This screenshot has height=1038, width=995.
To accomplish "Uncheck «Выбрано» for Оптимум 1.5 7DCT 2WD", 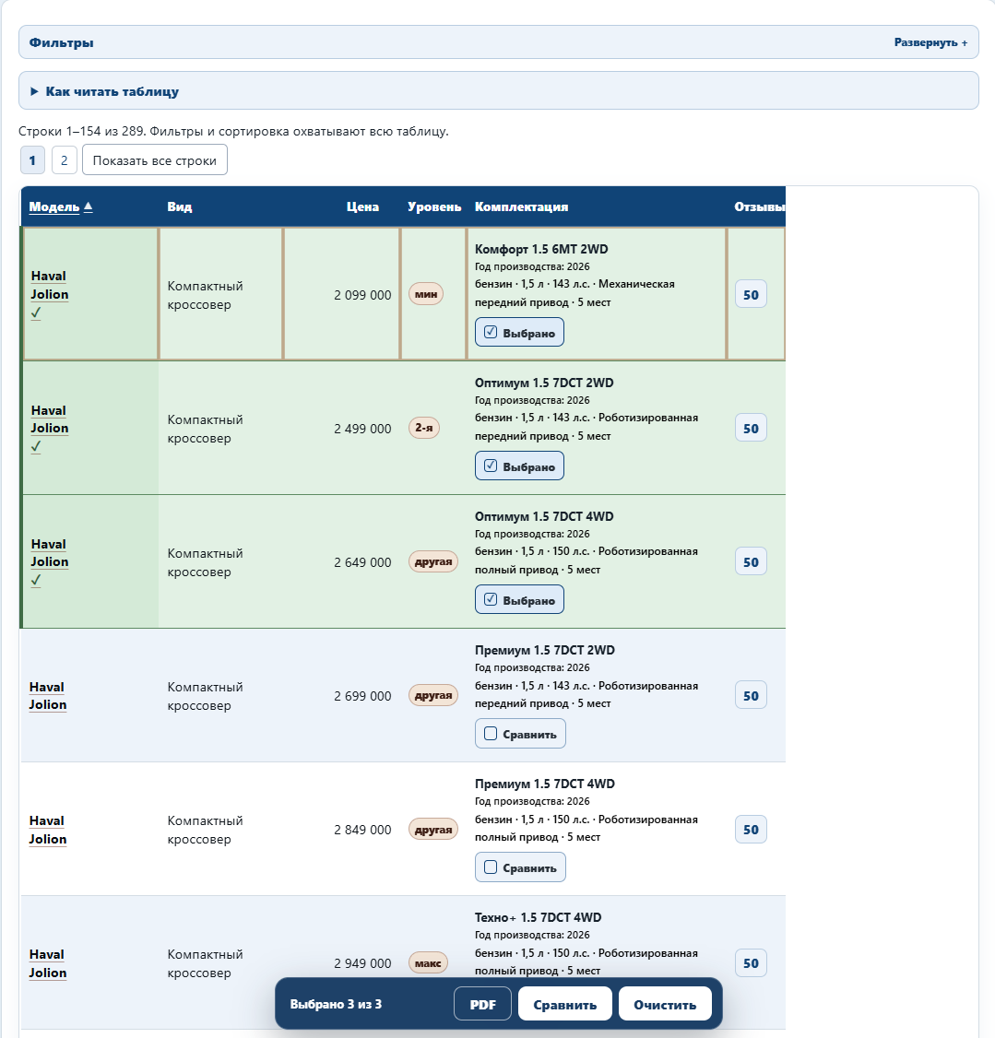I will point(520,466).
